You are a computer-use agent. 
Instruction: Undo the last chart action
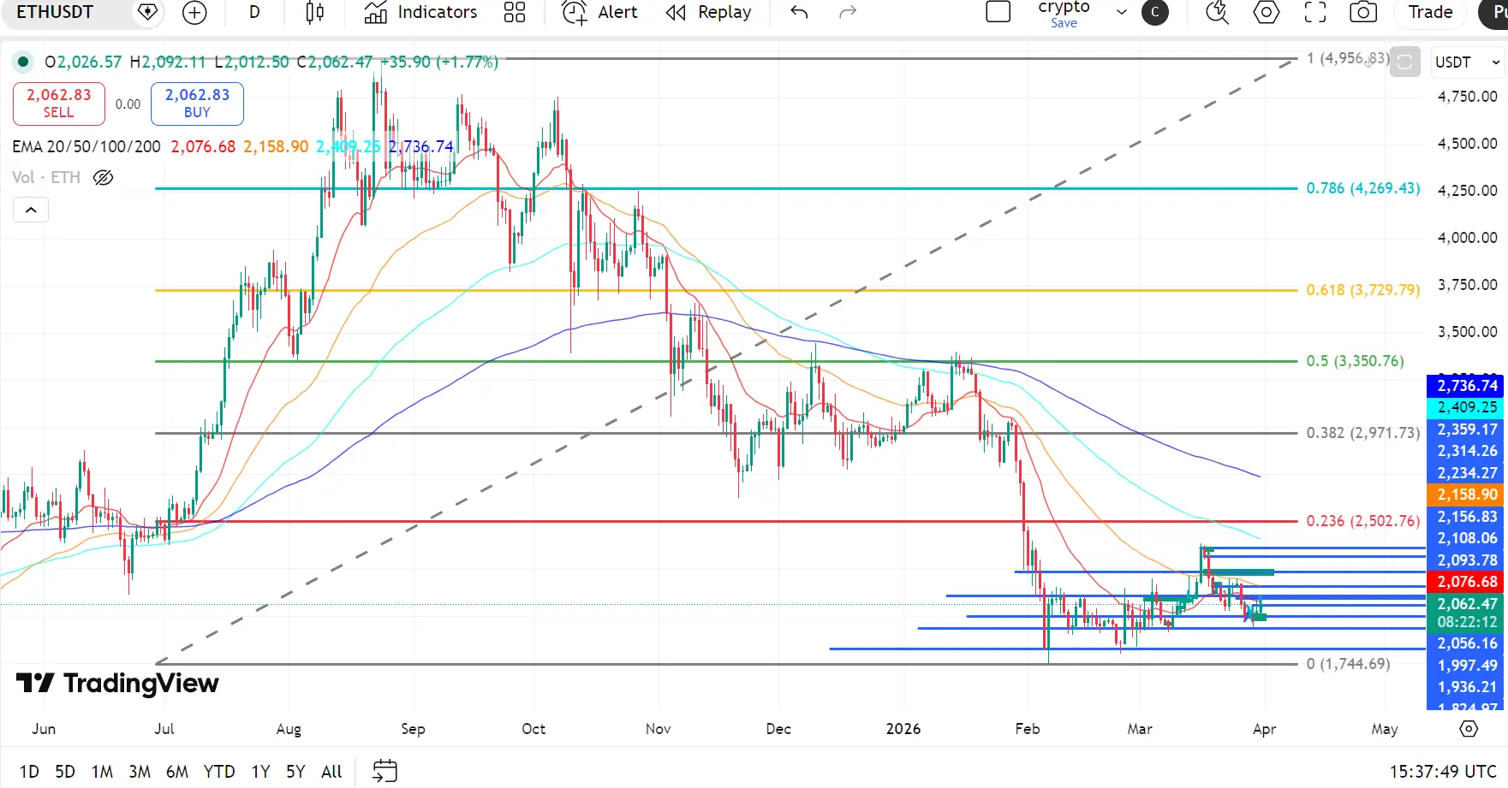[799, 13]
